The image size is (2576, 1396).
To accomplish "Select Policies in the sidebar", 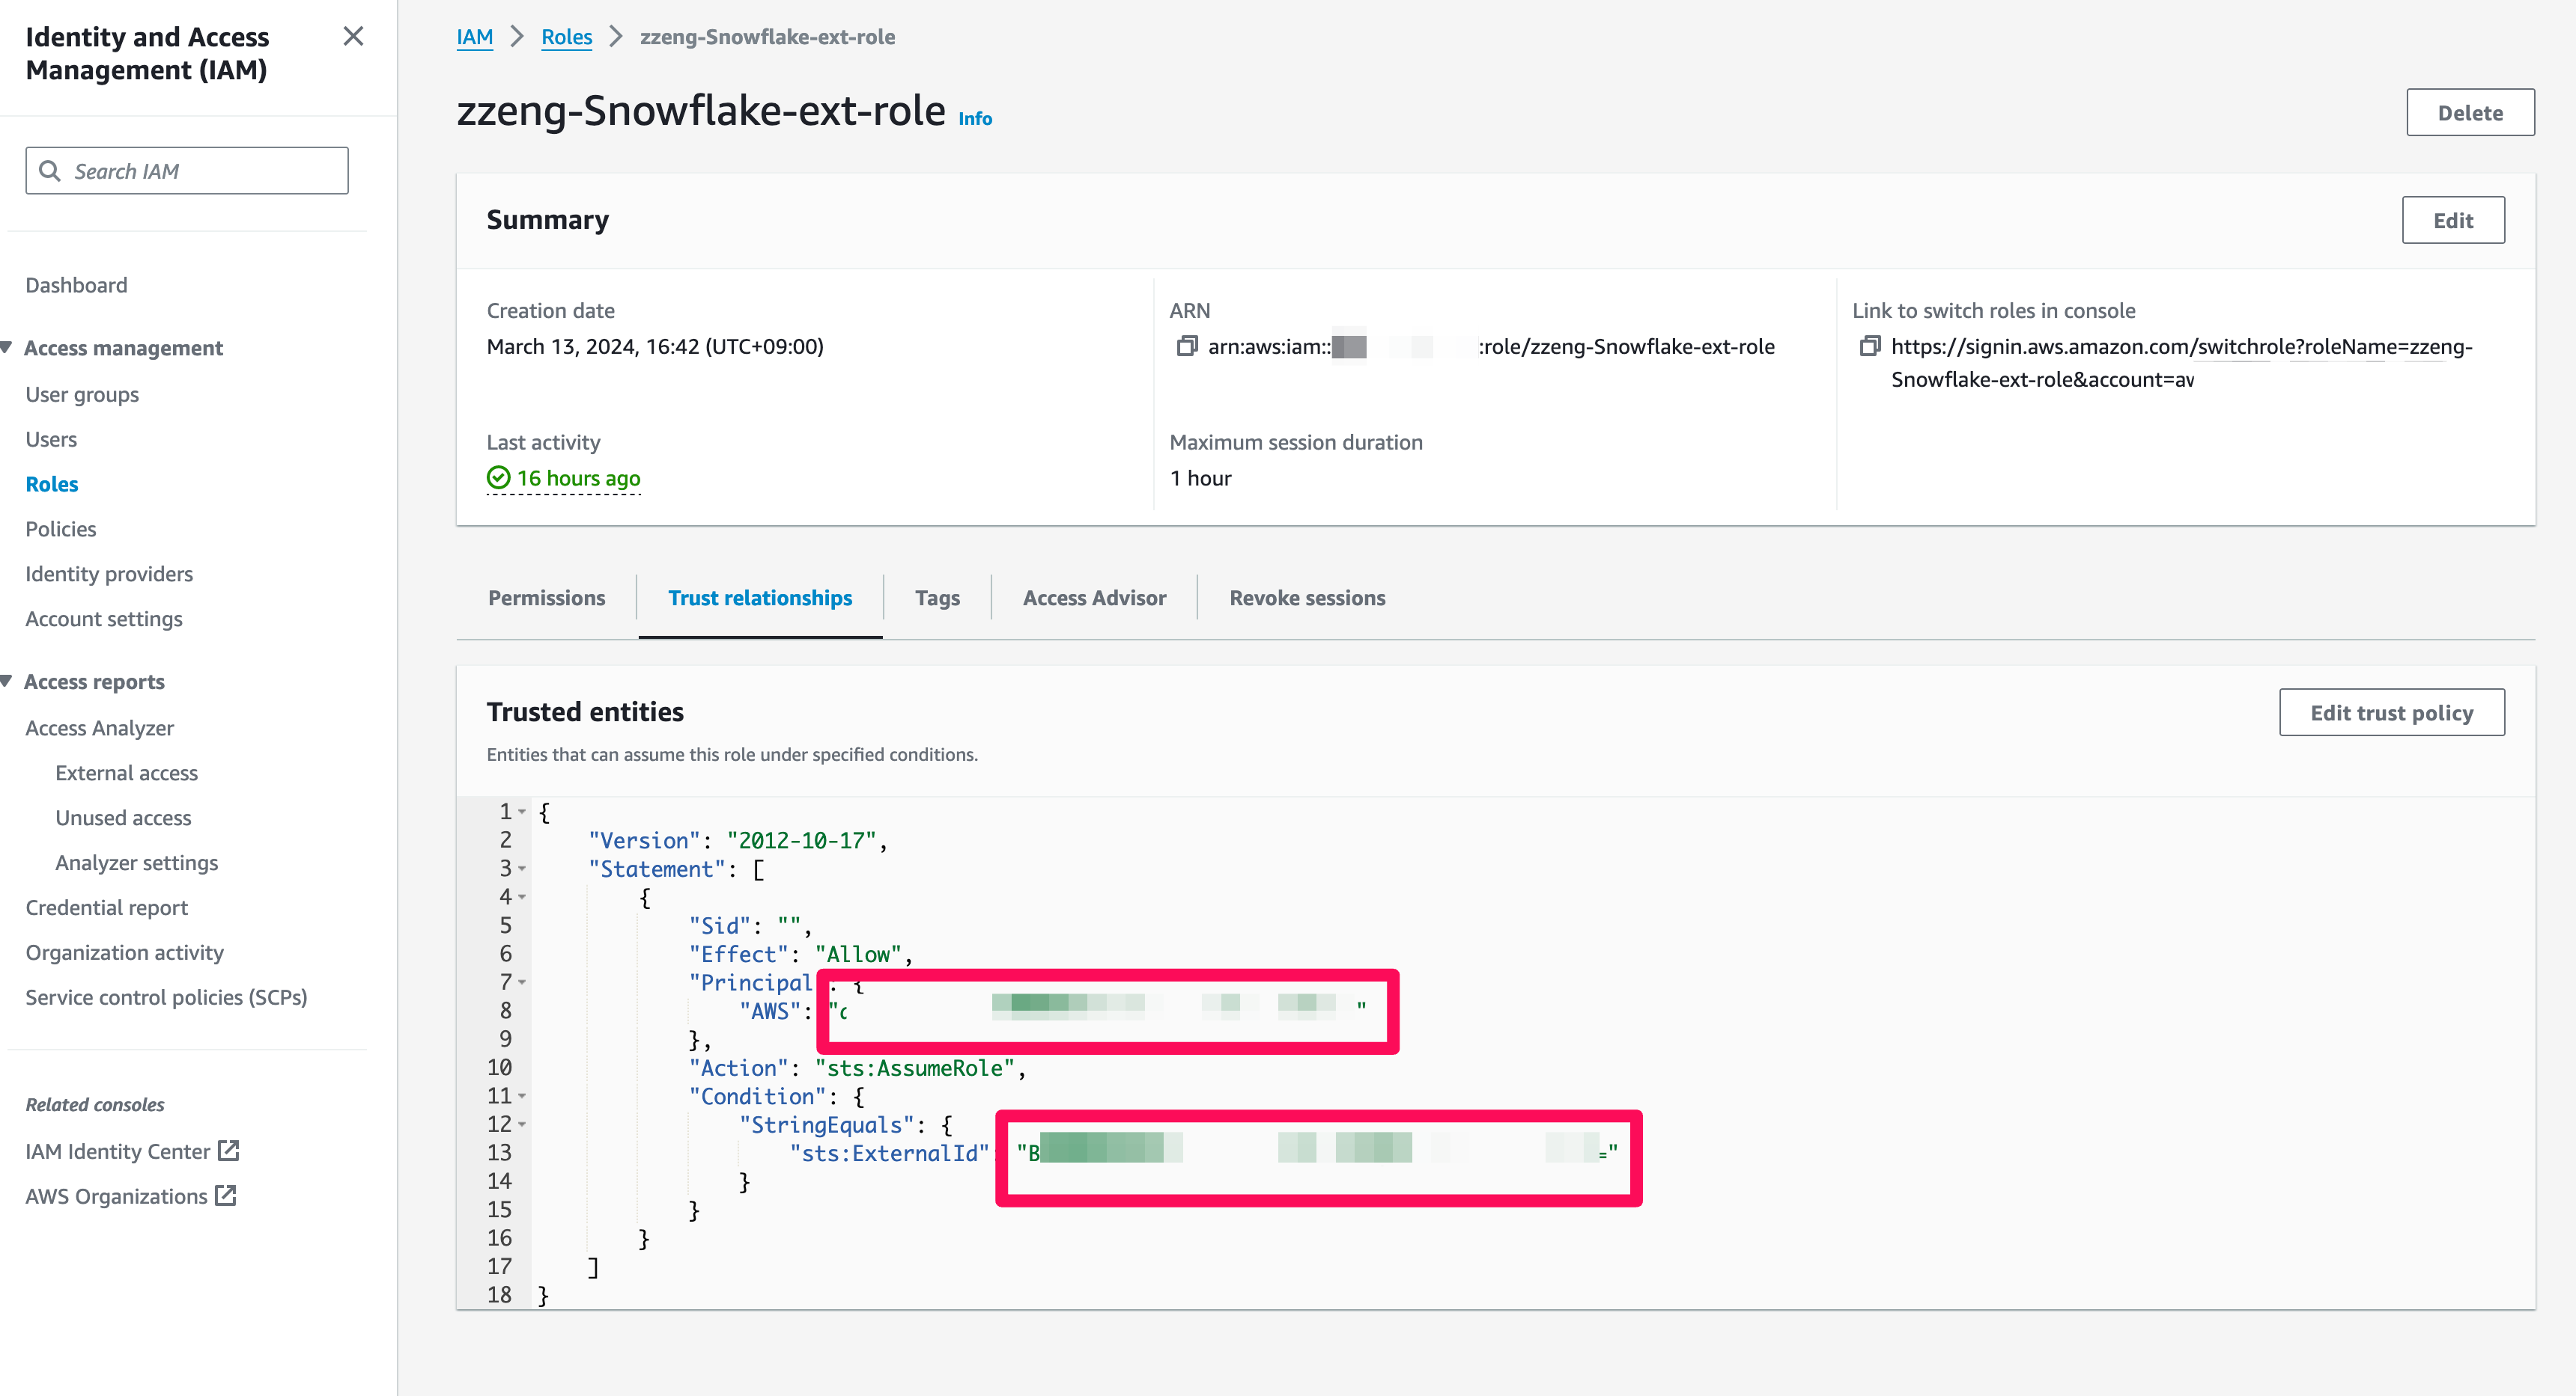I will point(60,527).
